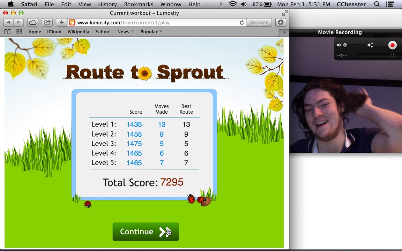Open the Apple menu

(x=10, y=4)
